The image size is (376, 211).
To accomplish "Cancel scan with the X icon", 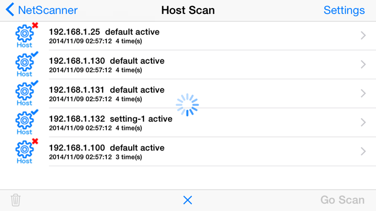I will point(187,200).
